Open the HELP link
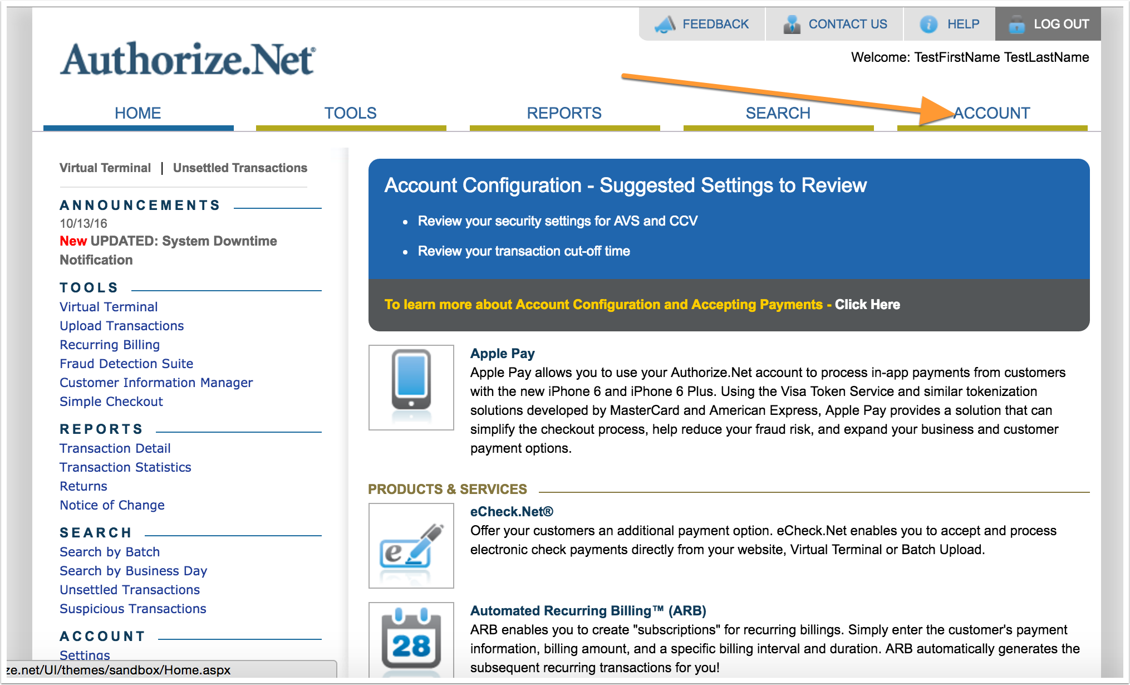This screenshot has height=685, width=1130. [963, 24]
